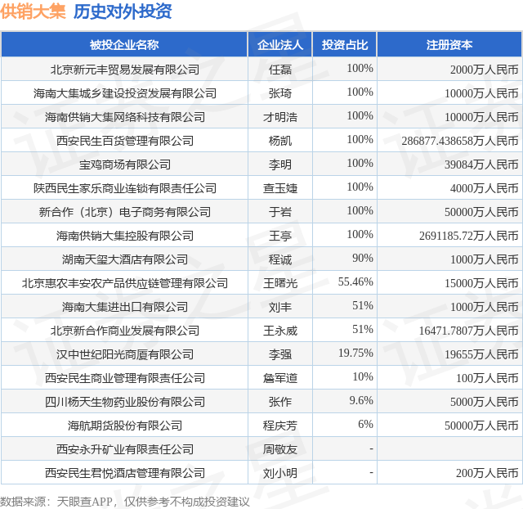523x509 pixels.
Task: Open 西安民生百货管理有限公司 entry
Action: [x=125, y=141]
